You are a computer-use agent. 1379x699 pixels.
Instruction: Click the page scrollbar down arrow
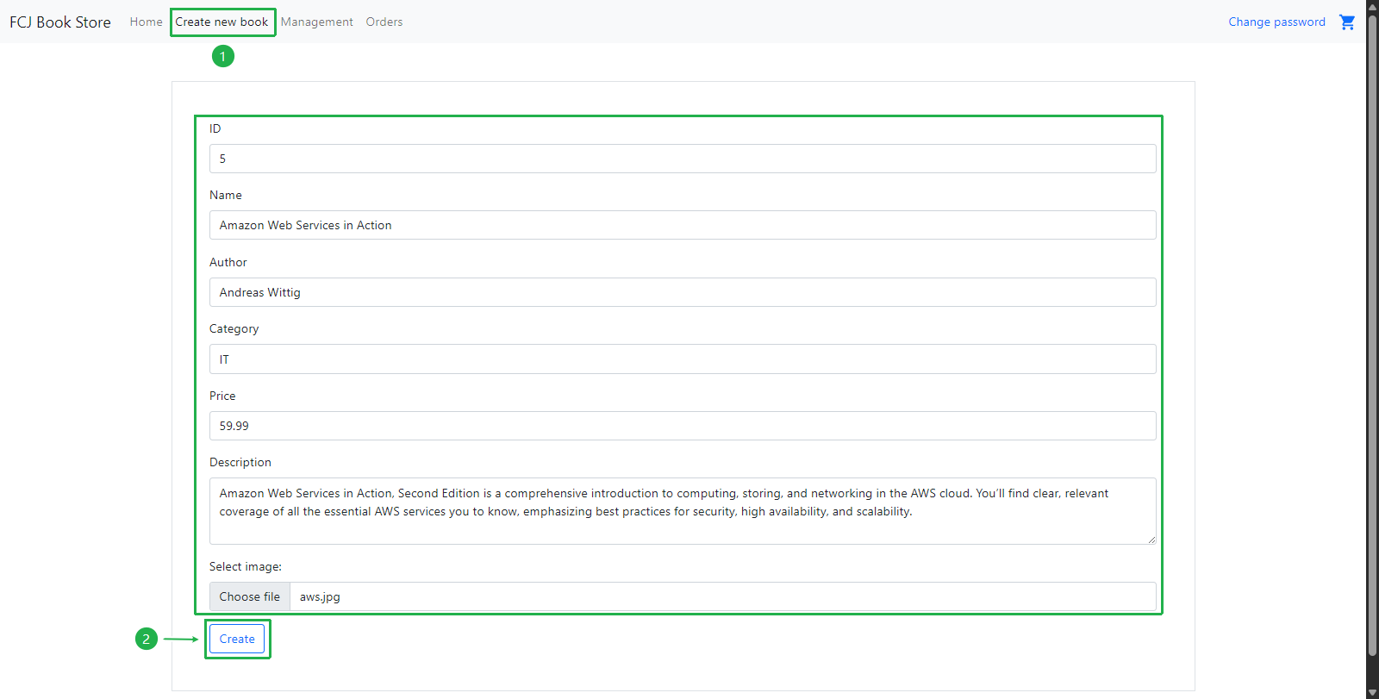[x=1372, y=692]
